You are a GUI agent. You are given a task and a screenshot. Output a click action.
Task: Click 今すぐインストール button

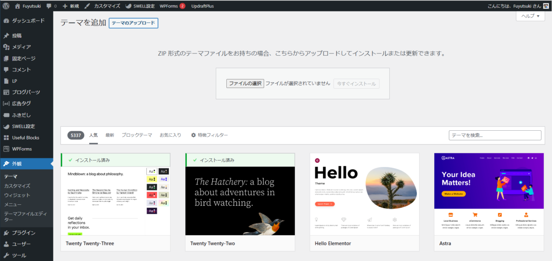(x=356, y=84)
